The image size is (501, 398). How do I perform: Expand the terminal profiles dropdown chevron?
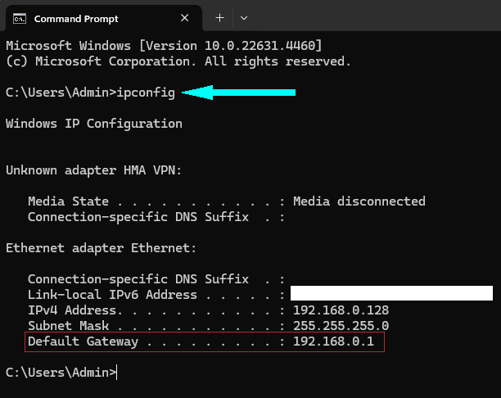click(x=244, y=18)
